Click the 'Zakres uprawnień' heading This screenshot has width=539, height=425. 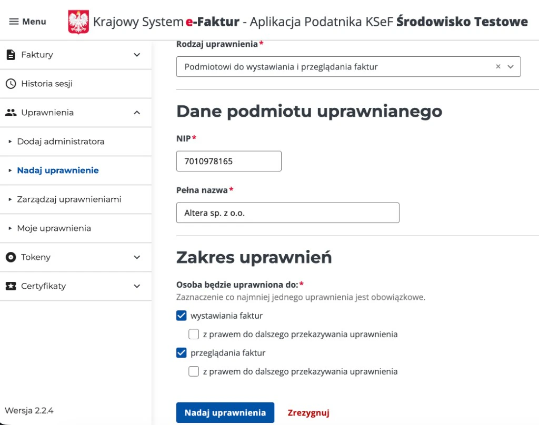254,257
